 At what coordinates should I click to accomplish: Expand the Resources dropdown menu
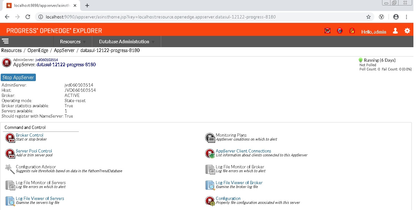(x=73, y=41)
